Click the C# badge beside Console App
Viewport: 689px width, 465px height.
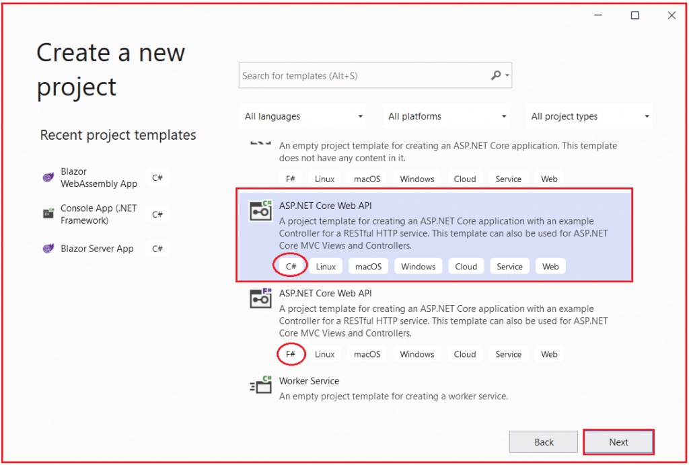(x=157, y=214)
